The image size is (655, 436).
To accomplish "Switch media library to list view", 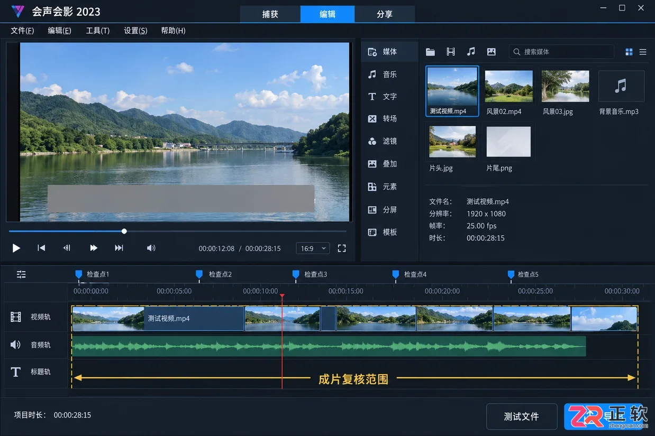I will tap(643, 52).
